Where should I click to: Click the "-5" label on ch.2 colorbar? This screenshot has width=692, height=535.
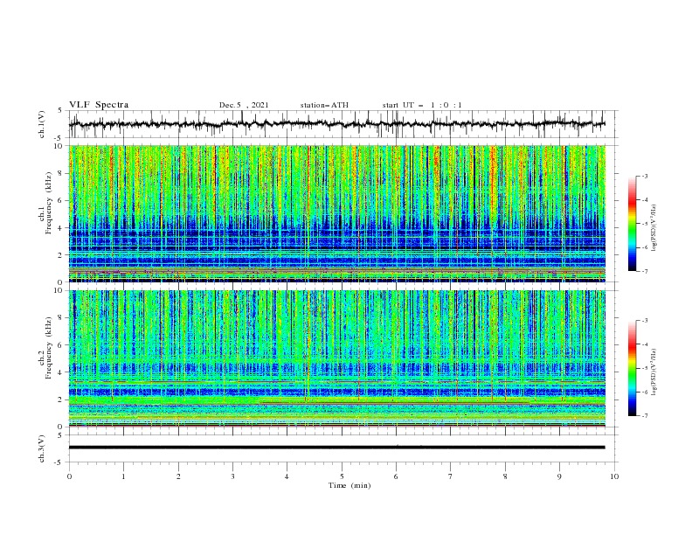coord(645,368)
